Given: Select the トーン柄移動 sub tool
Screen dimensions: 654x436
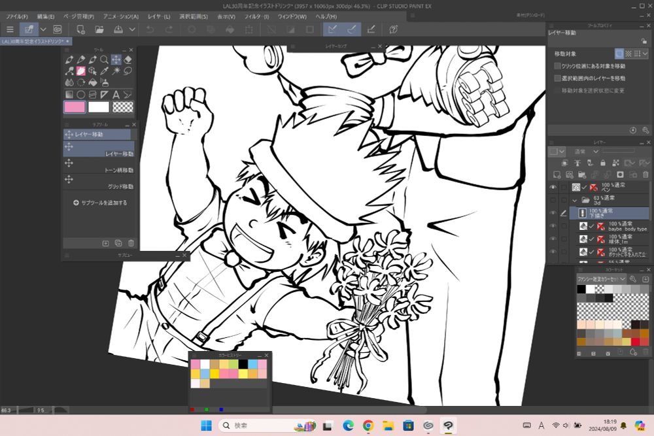Looking at the screenshot, I should point(99,166).
